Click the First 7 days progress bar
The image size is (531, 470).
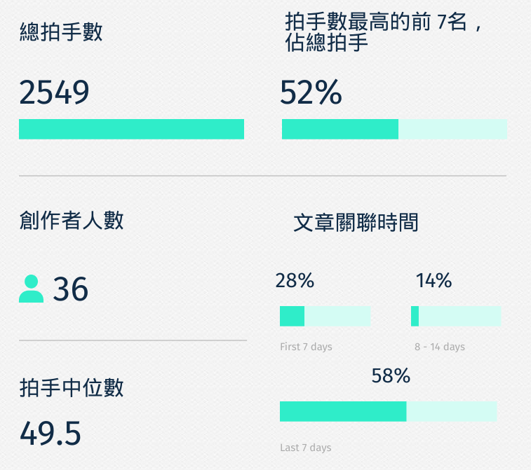pyautogui.click(x=325, y=316)
